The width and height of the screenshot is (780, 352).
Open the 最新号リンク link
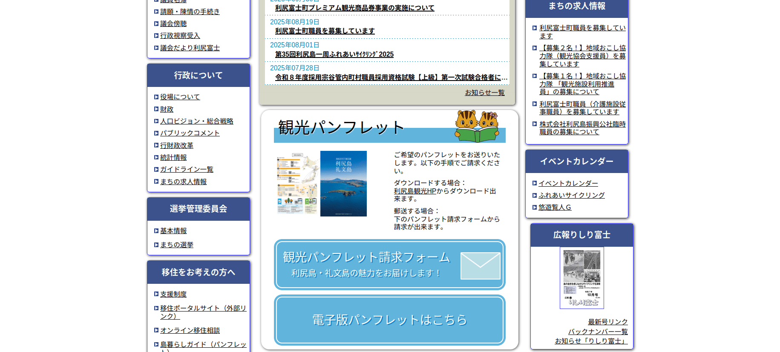(607, 322)
